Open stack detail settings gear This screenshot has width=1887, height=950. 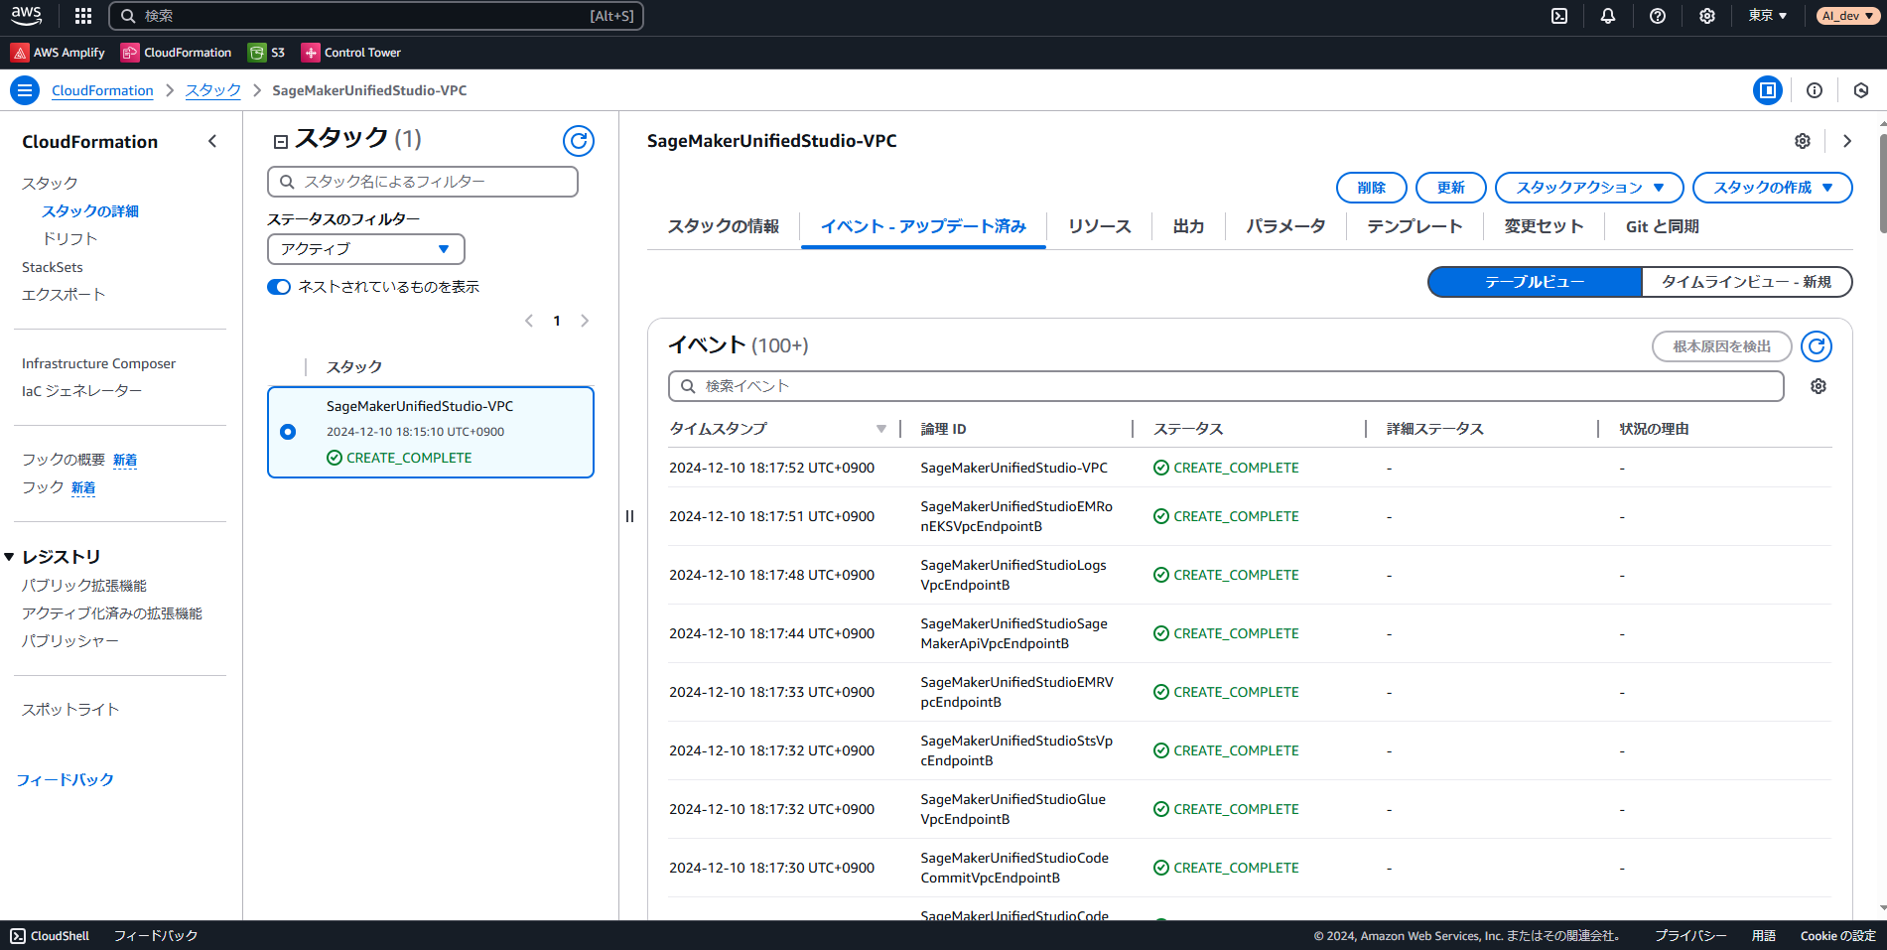1803,141
